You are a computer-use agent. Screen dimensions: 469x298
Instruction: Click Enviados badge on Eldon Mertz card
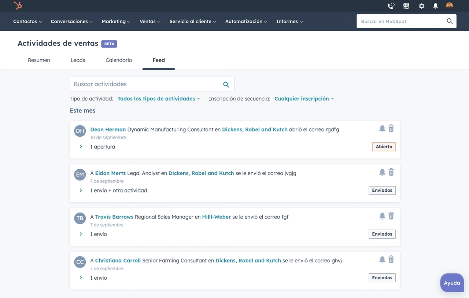click(382, 190)
